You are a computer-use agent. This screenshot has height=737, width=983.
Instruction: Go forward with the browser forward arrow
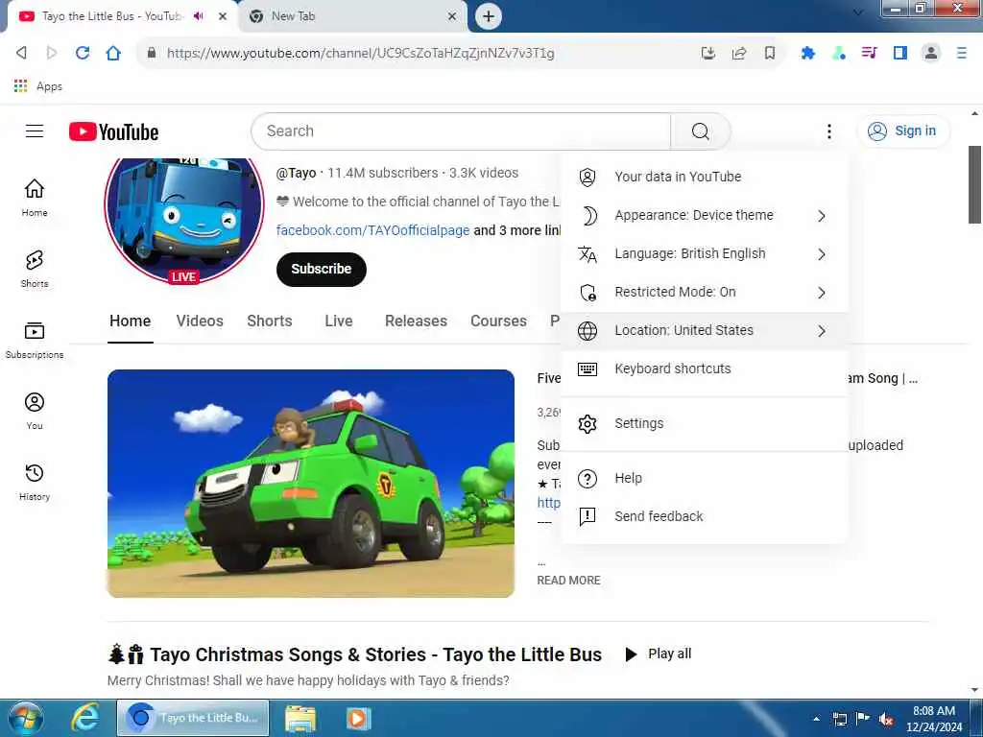pyautogui.click(x=52, y=53)
